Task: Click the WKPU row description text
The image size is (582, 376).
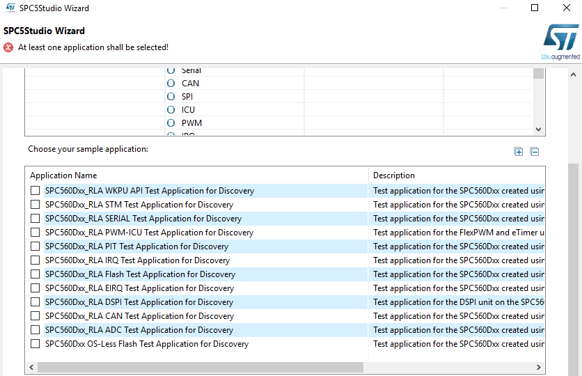Action: click(x=459, y=191)
